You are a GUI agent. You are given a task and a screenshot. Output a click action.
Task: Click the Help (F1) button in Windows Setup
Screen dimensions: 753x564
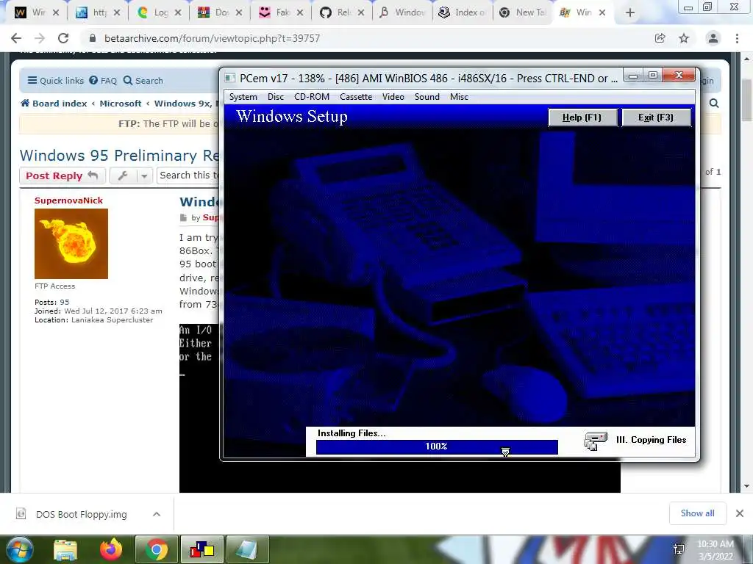pos(582,117)
